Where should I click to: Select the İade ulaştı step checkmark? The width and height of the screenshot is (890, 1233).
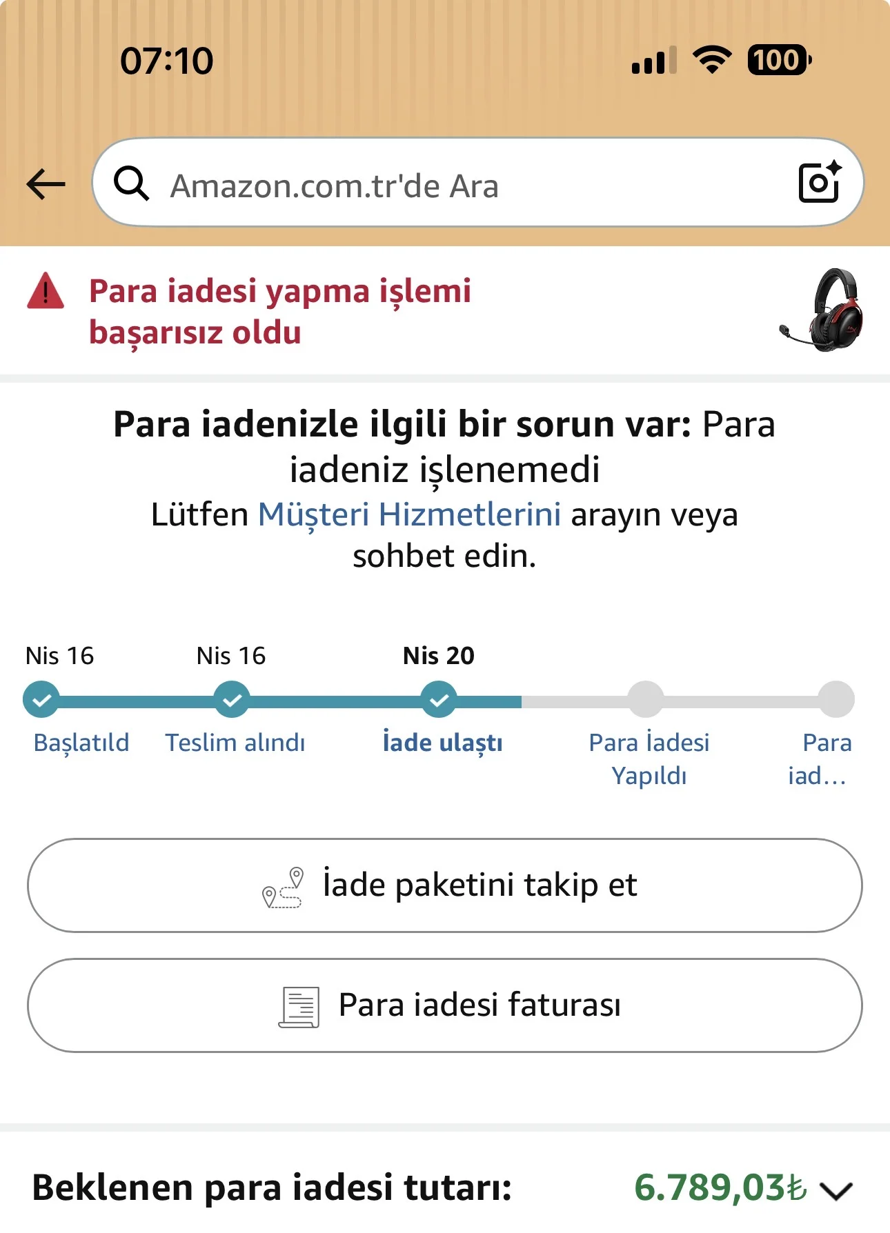(439, 700)
